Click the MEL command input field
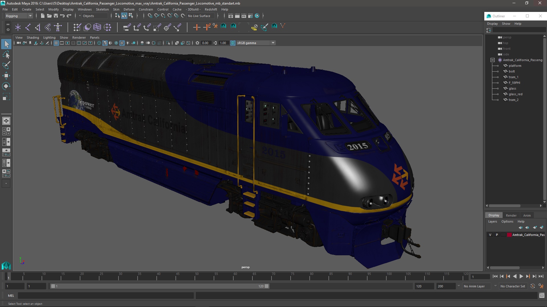547x307 pixels. tap(106, 296)
